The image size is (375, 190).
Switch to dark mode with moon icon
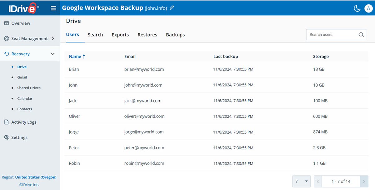coord(357,8)
